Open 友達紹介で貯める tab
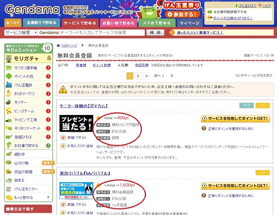This screenshot has width=277, height=215. [x=42, y=23]
